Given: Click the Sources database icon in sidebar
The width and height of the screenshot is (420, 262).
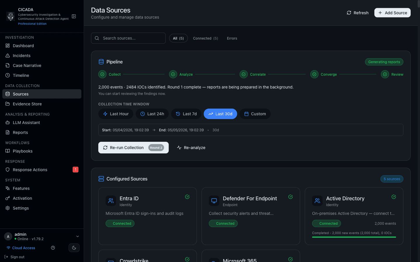Looking at the screenshot, I should pos(8,94).
